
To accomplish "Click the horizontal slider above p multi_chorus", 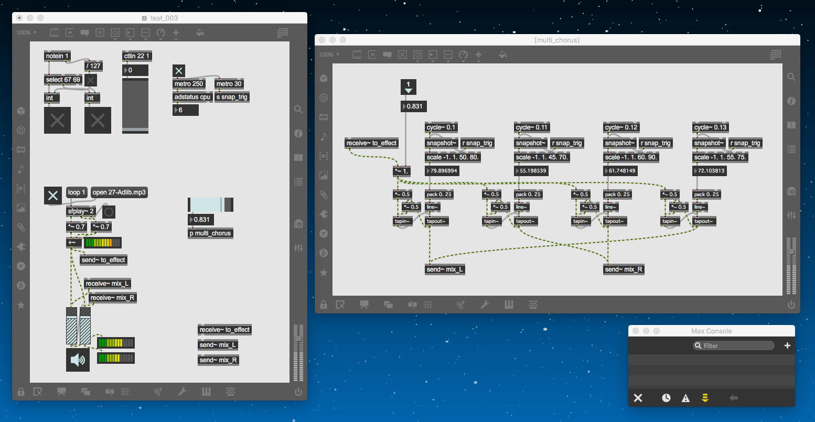I will point(210,204).
